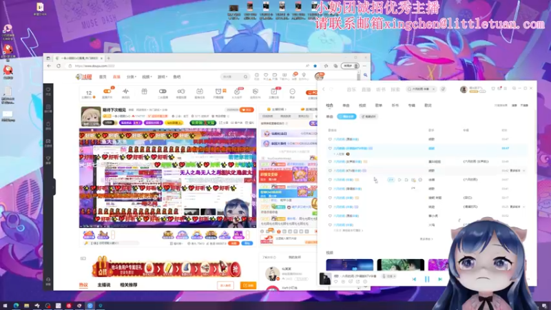Favorite the song on the hovered fifth row
551x310 pixels.
tap(330, 180)
